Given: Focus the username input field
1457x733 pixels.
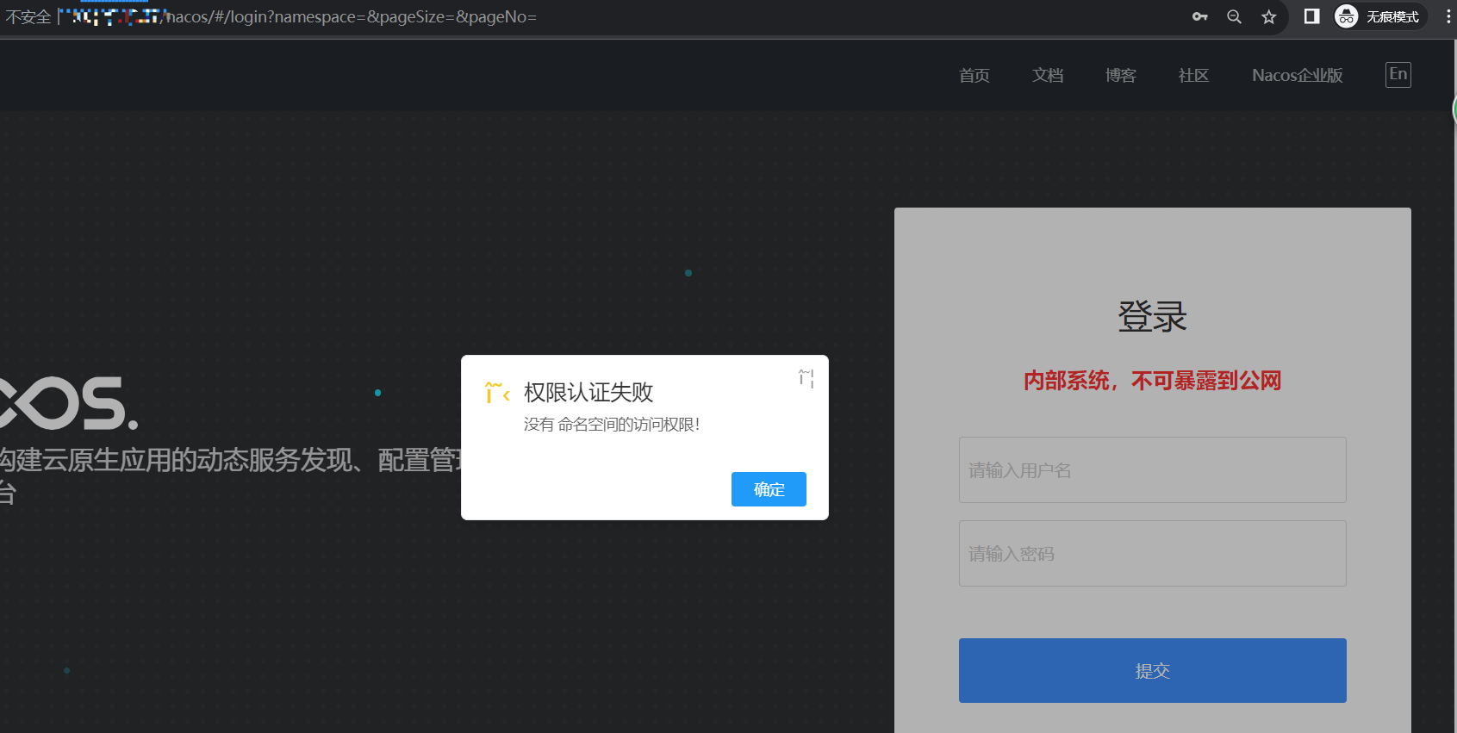Looking at the screenshot, I should [x=1152, y=469].
